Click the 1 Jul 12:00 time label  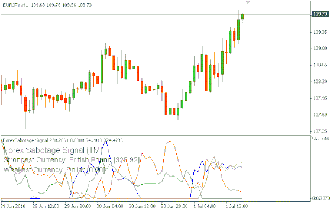coord(237,206)
